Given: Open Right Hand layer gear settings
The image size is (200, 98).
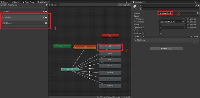Looking at the screenshot, I should [x=46, y=23].
